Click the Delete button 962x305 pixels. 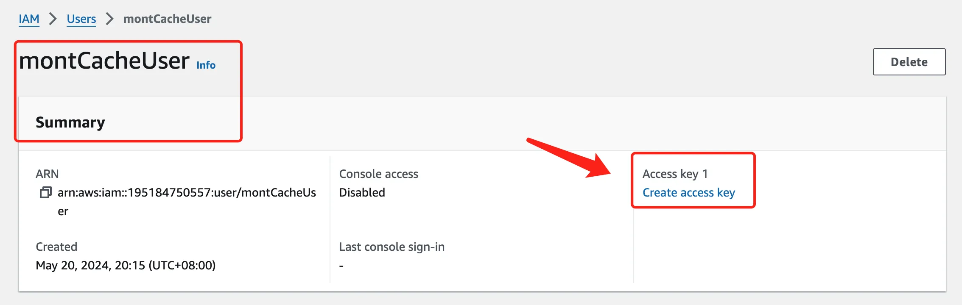pyautogui.click(x=909, y=62)
